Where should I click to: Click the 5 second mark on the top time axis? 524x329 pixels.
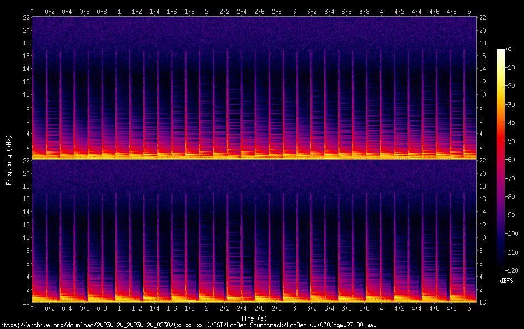click(469, 11)
